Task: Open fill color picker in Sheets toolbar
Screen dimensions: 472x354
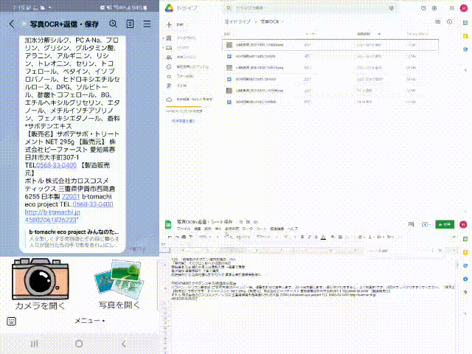Action: pyautogui.click(x=333, y=237)
